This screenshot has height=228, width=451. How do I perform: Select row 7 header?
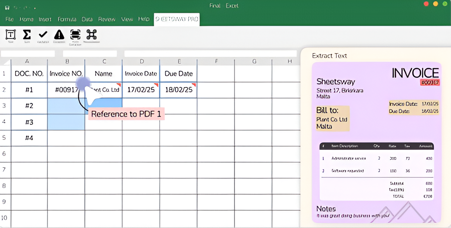(4, 169)
